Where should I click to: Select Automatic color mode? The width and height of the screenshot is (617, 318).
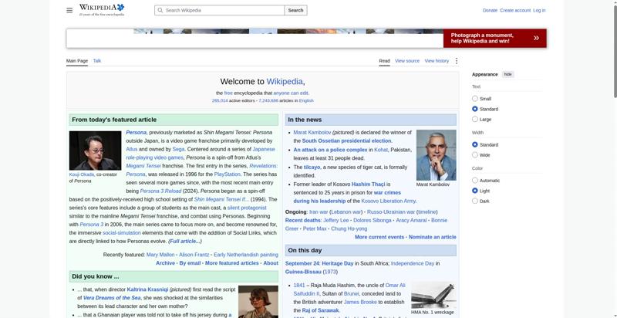(475, 181)
